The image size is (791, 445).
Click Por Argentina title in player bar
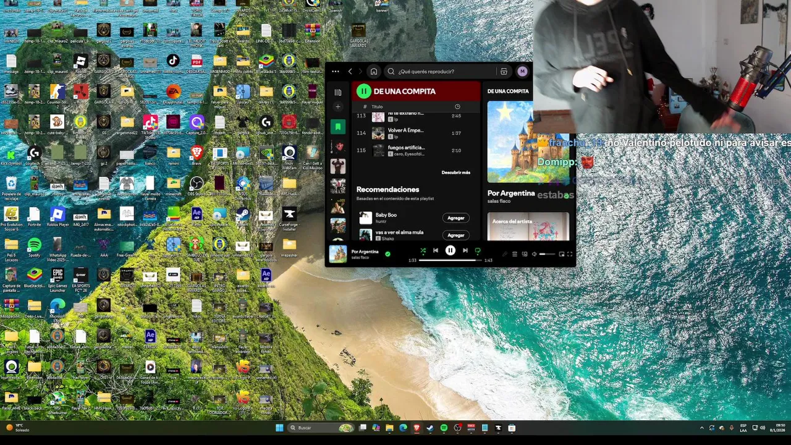365,252
